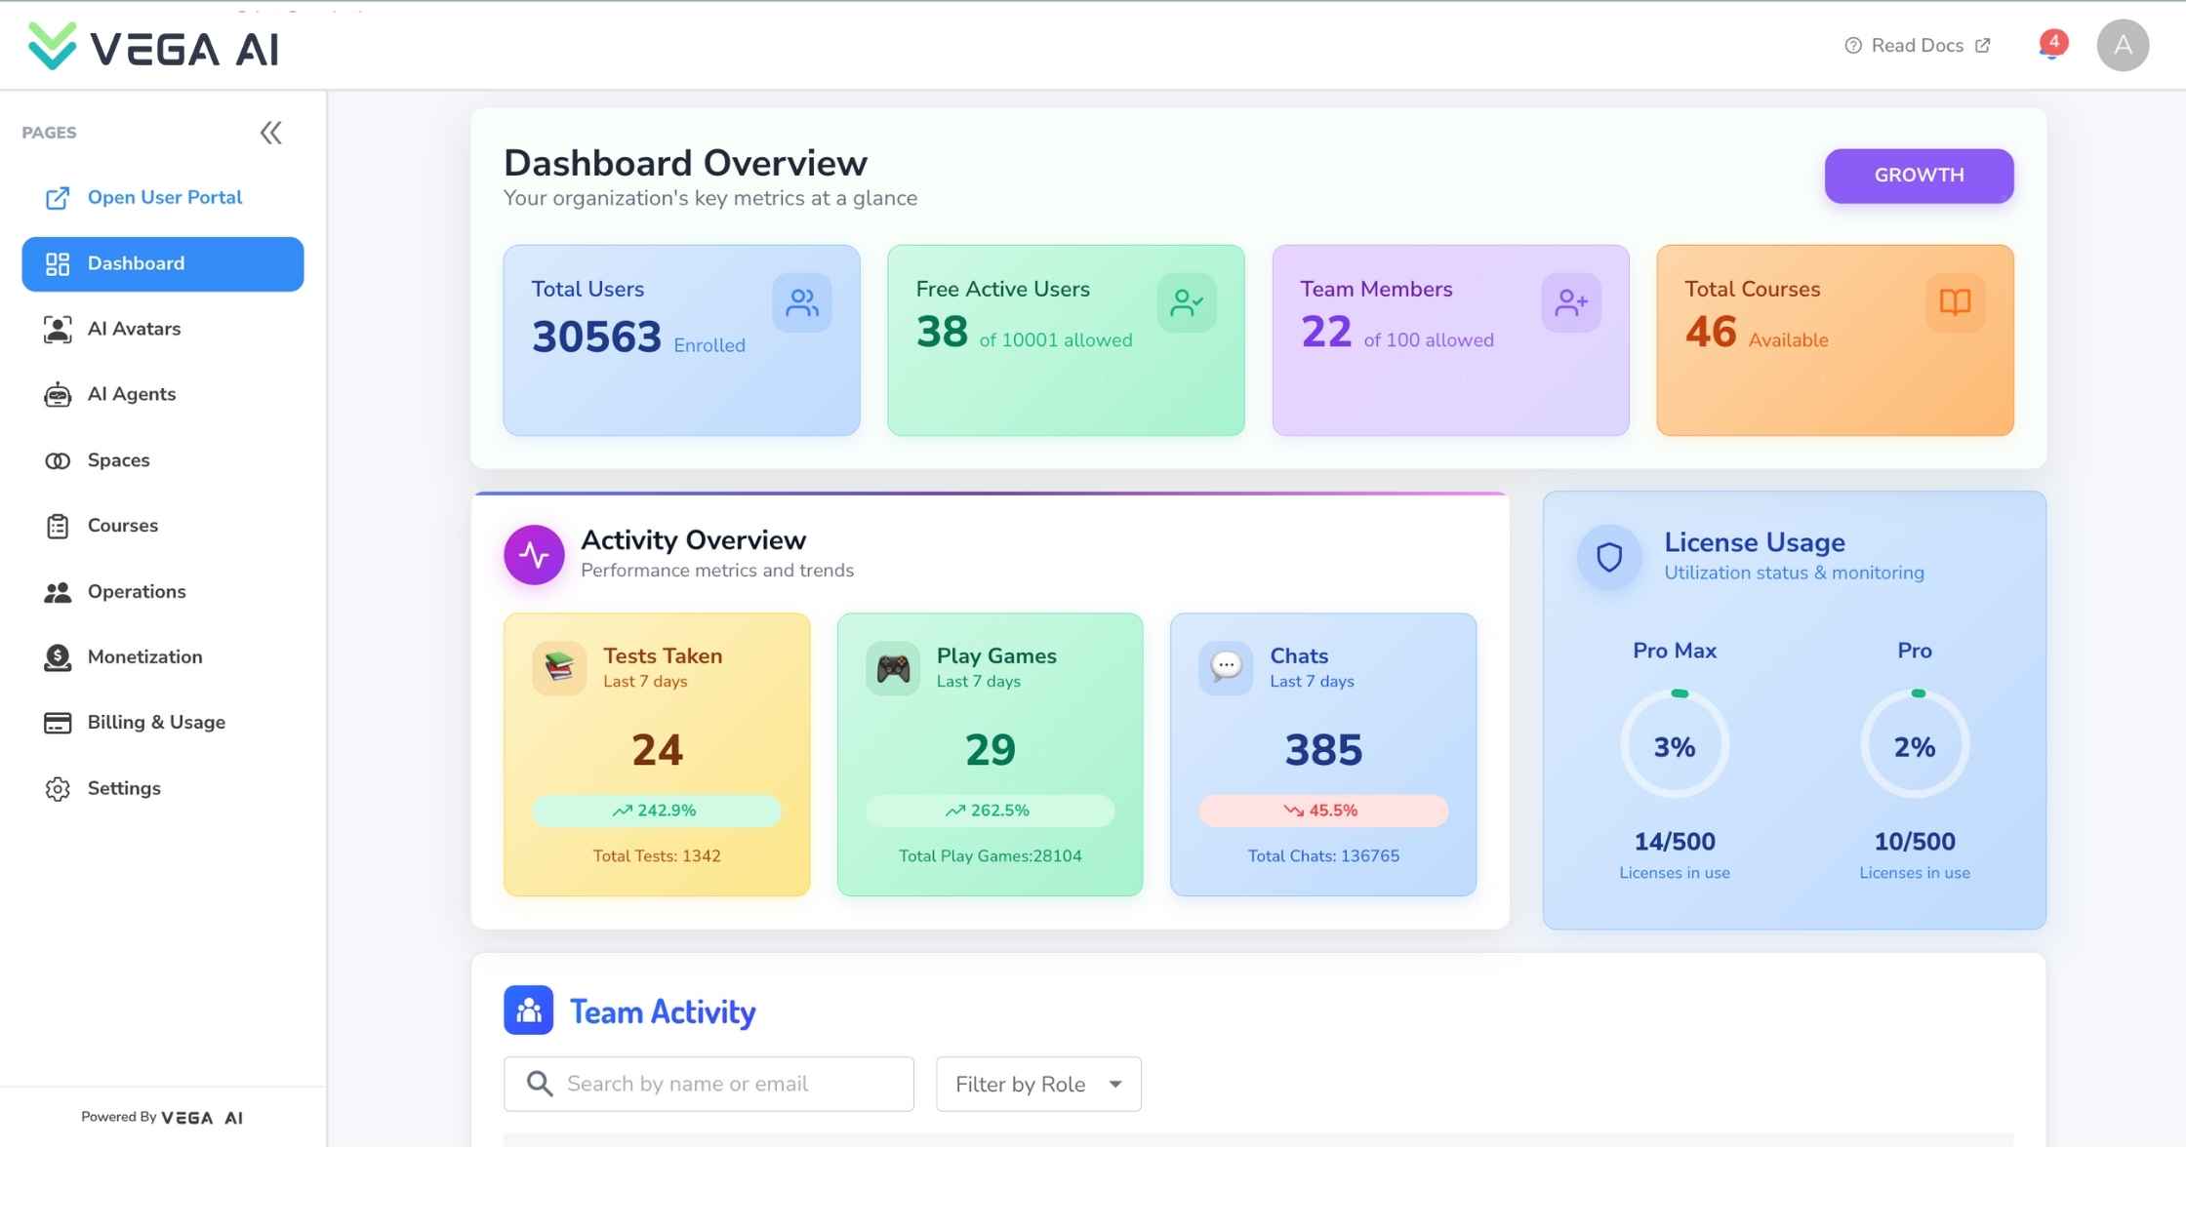This screenshot has width=2186, height=1229.
Task: Open the Read Docs link
Action: pos(1917,46)
